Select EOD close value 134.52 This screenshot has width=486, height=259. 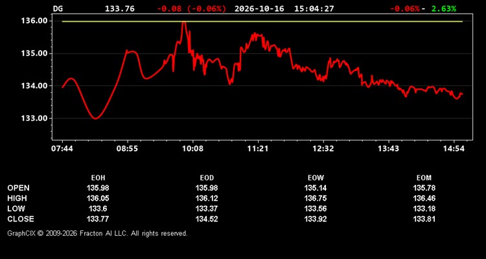(207, 219)
